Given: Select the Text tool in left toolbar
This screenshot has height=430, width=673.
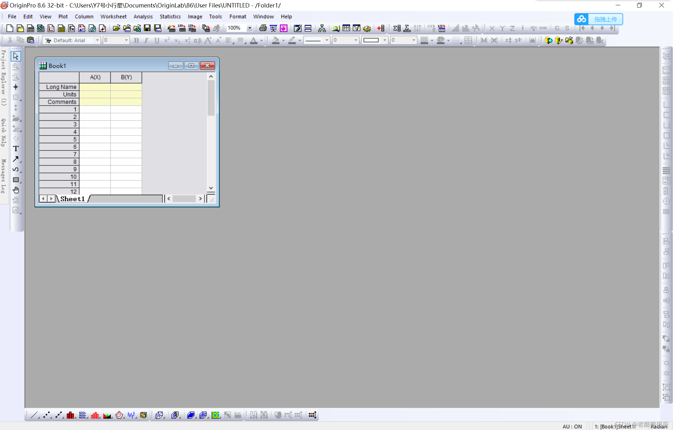Looking at the screenshot, I should pos(16,149).
